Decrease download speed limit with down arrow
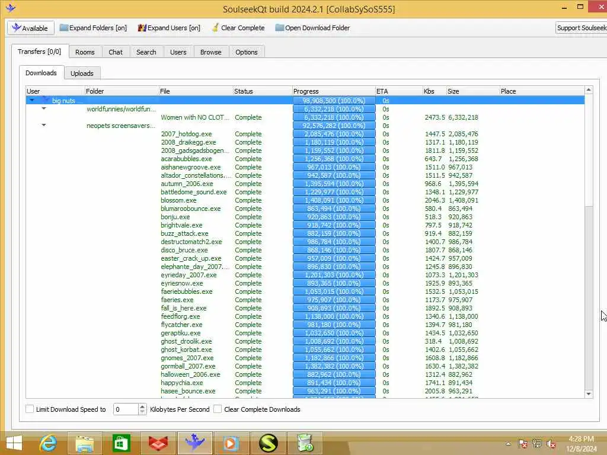This screenshot has width=607, height=455. [142, 412]
